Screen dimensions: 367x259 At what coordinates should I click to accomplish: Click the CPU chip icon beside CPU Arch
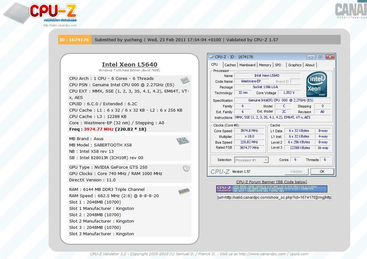(185, 80)
